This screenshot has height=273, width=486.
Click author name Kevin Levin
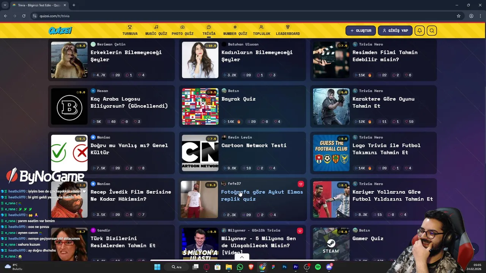[x=240, y=137]
